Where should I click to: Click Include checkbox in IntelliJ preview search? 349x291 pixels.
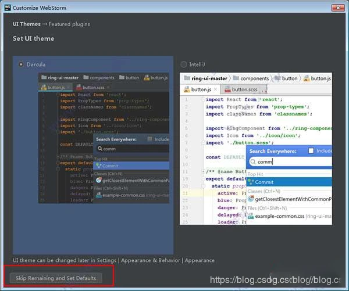pos(311,150)
